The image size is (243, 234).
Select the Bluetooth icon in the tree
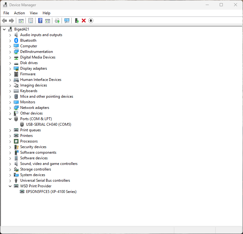pos(16,40)
